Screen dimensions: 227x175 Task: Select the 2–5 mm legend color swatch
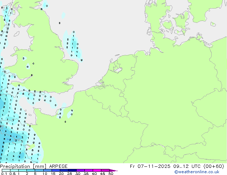[31, 170]
